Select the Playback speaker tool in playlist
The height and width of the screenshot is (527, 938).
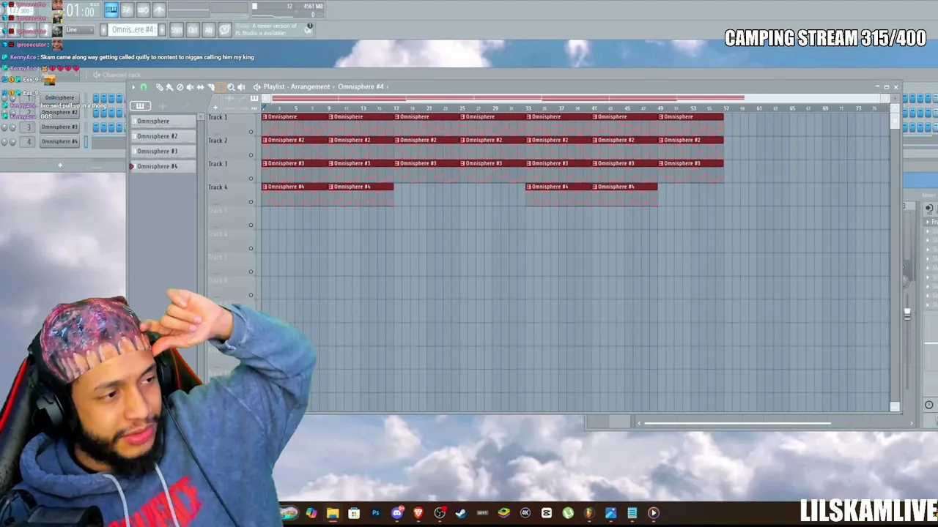tap(241, 87)
